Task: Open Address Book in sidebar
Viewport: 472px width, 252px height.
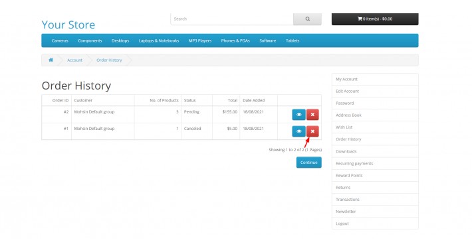Action: tap(375, 115)
